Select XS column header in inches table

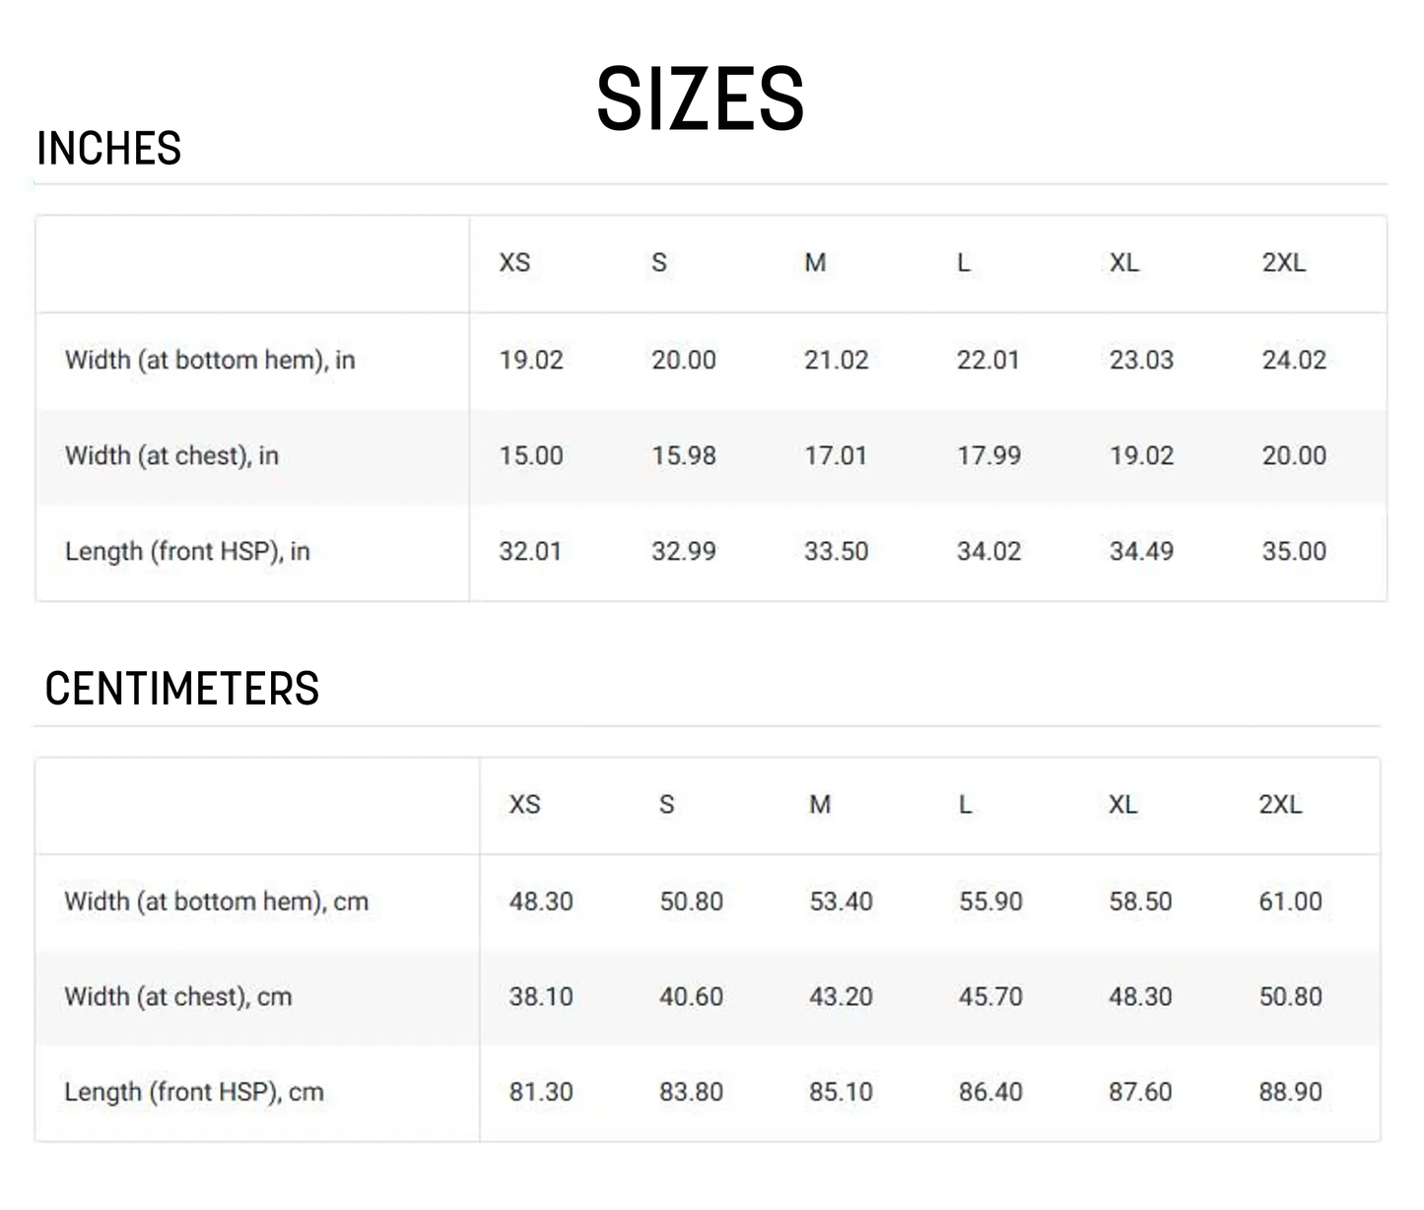click(514, 263)
